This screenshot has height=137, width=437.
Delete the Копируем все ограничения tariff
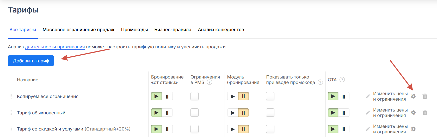(425, 96)
